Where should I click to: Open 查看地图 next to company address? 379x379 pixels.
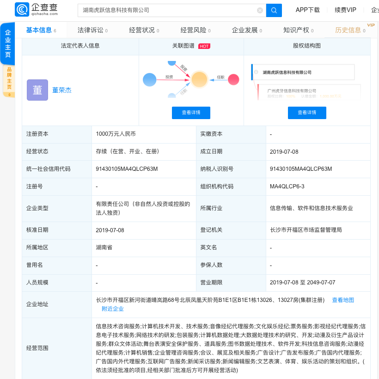pos(342,300)
